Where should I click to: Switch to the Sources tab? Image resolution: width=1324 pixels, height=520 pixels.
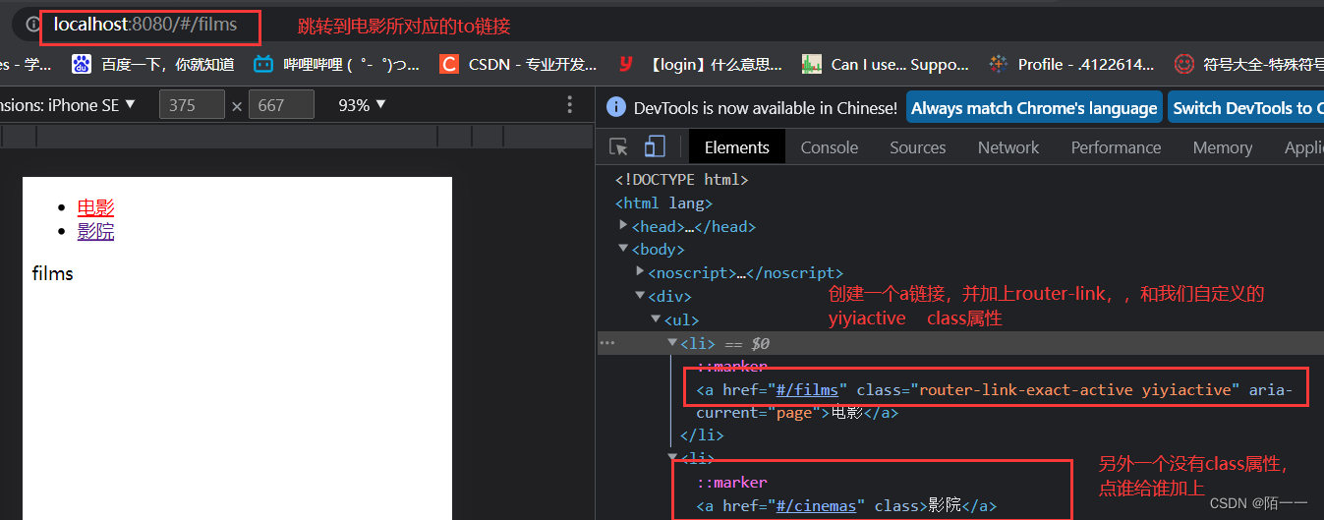pos(917,147)
